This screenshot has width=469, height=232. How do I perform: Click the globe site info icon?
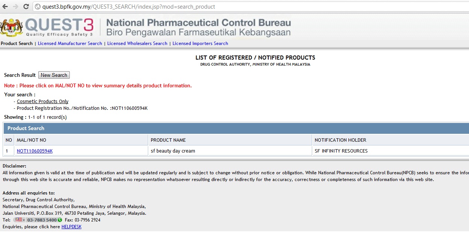point(38,7)
